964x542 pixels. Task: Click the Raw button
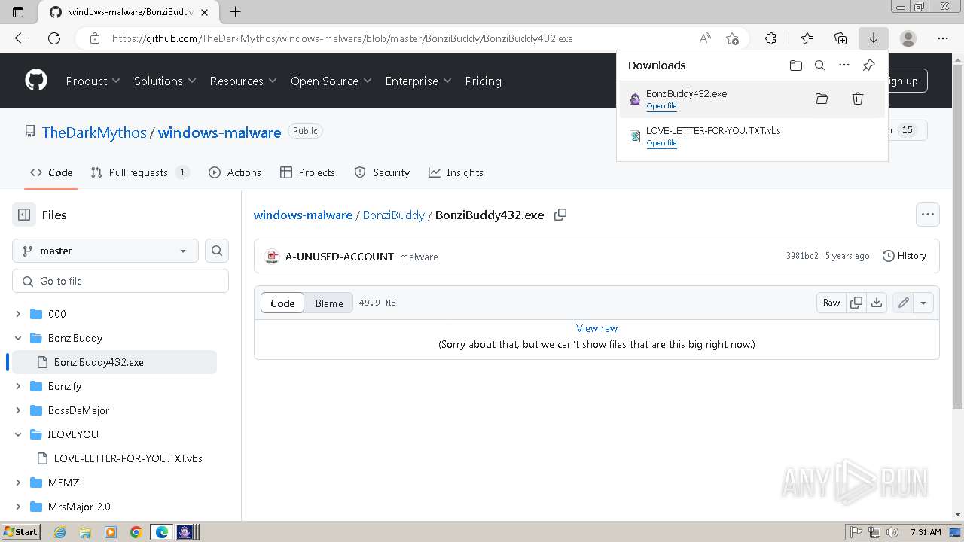point(831,303)
